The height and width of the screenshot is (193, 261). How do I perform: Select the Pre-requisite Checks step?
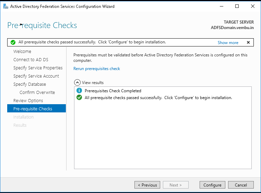(x=36, y=108)
